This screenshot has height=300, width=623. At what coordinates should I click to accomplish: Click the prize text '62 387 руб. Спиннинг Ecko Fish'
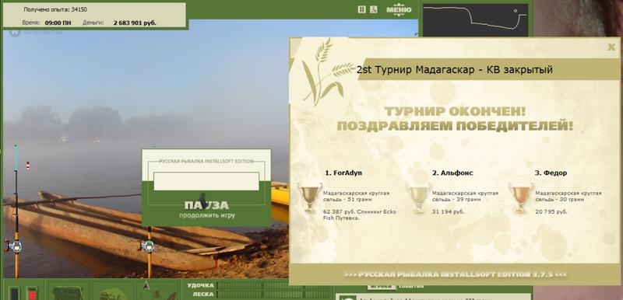[x=360, y=215]
